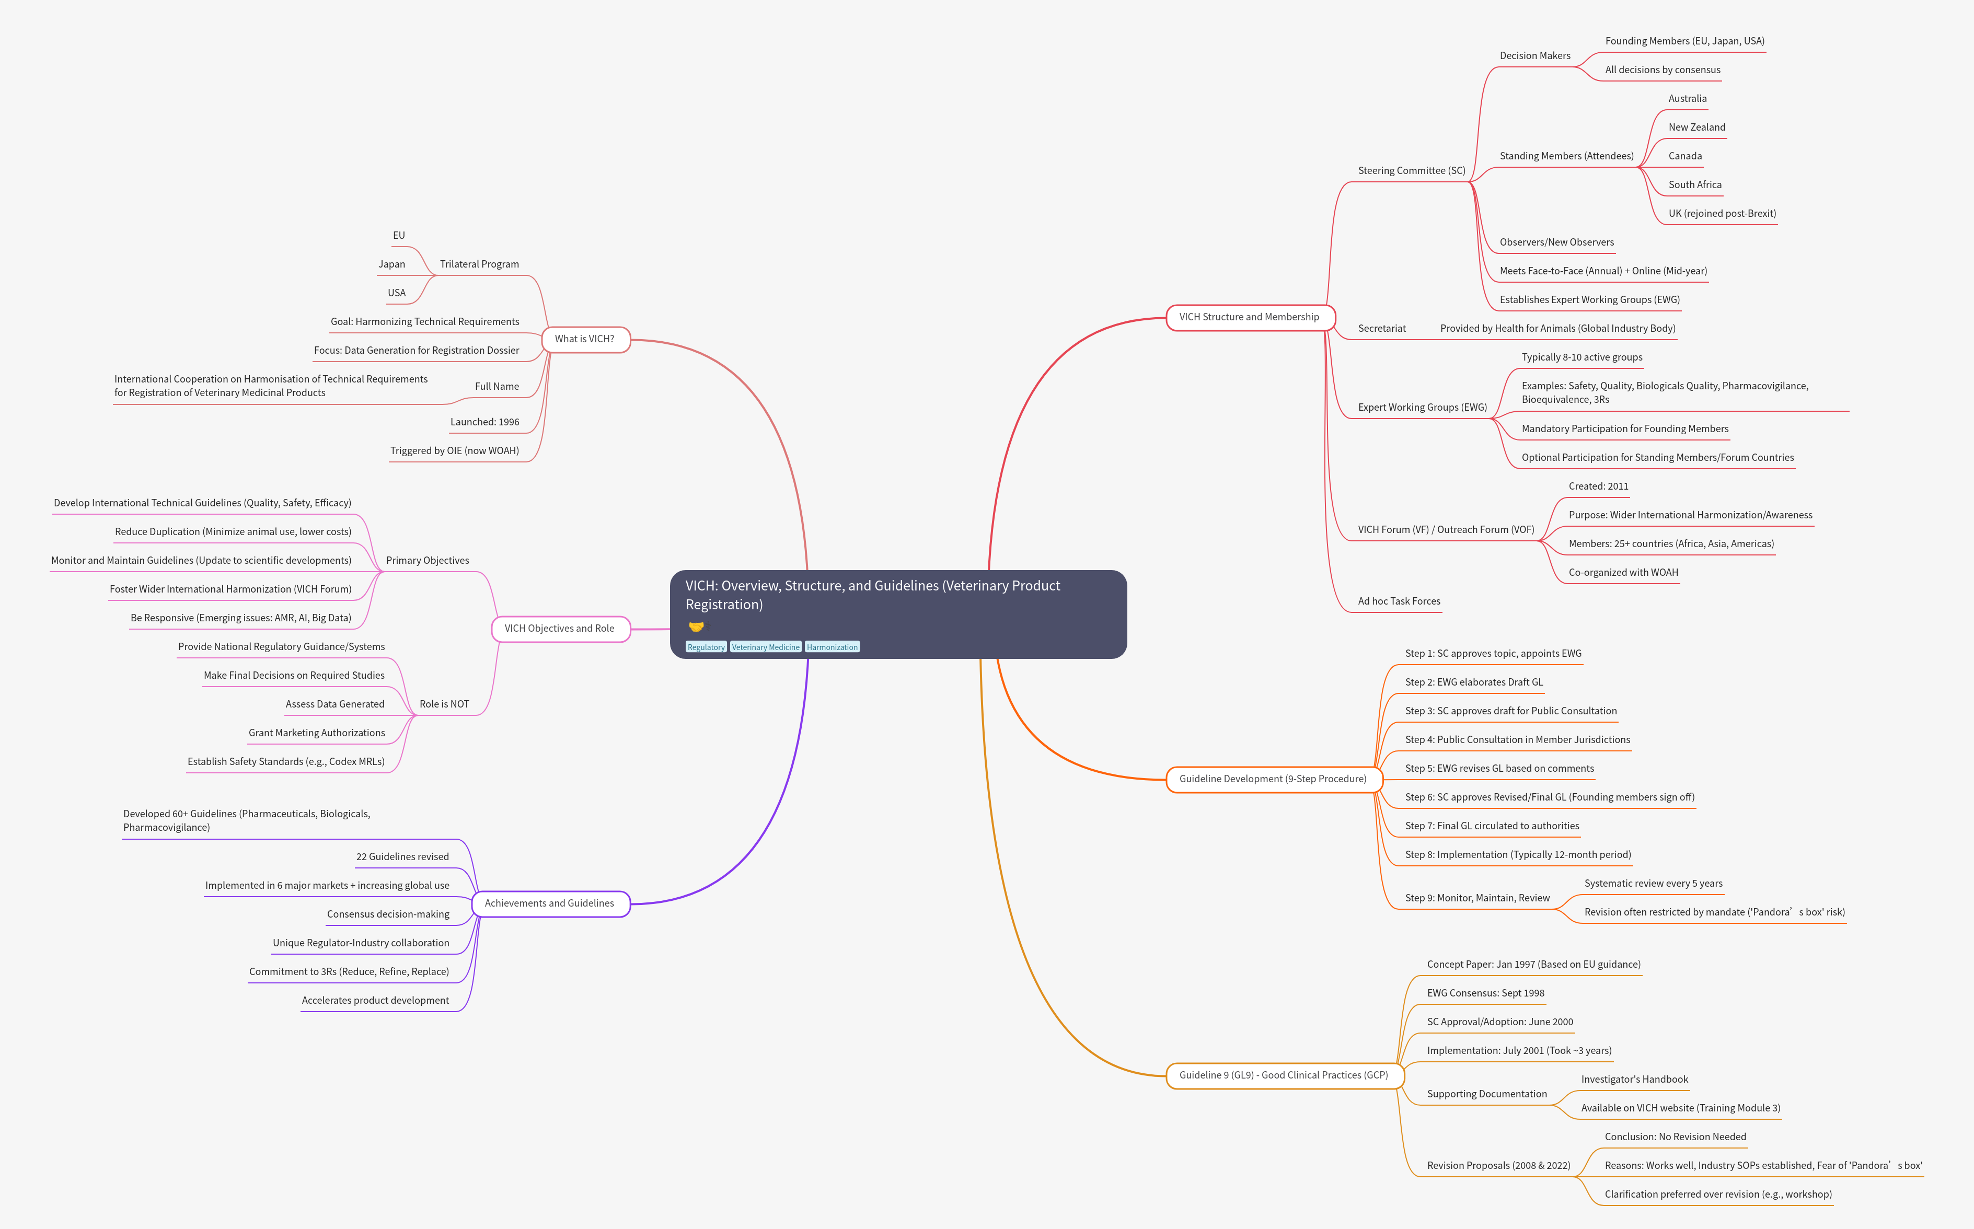This screenshot has width=1974, height=1229.
Task: Select Achievements and Guidelines node
Action: (550, 903)
